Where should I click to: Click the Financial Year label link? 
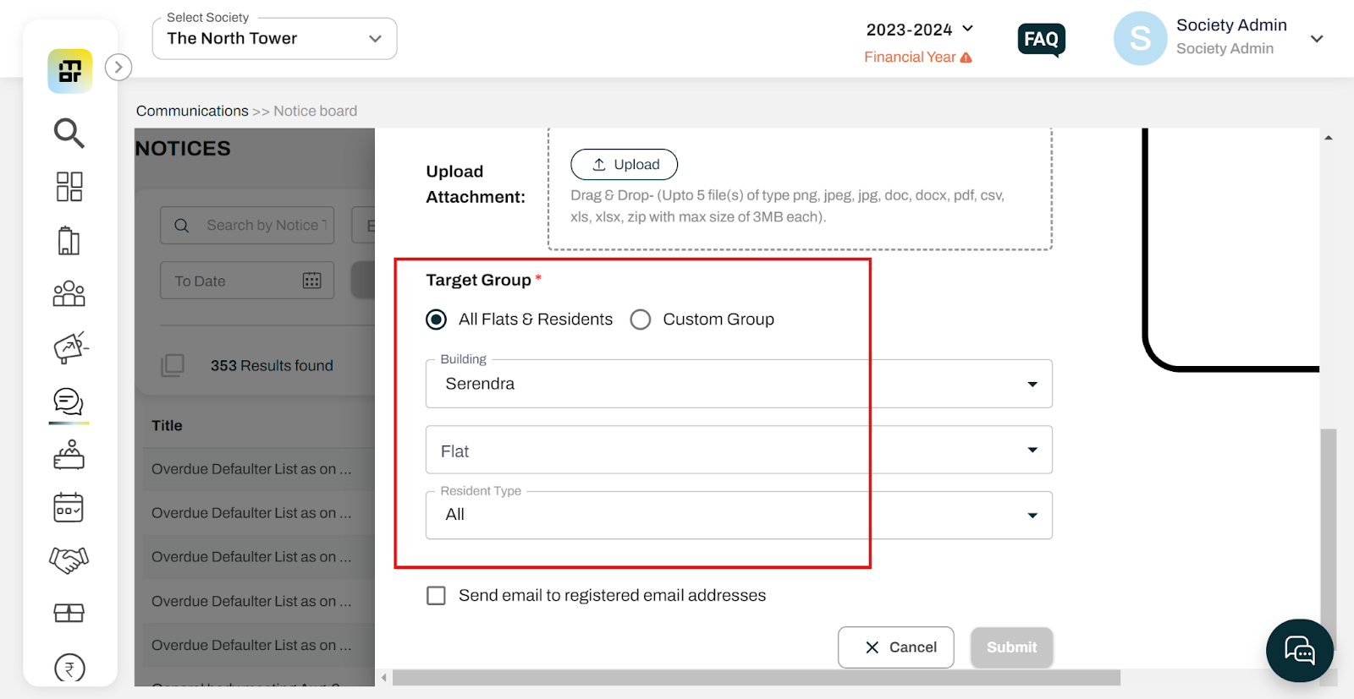click(x=910, y=57)
